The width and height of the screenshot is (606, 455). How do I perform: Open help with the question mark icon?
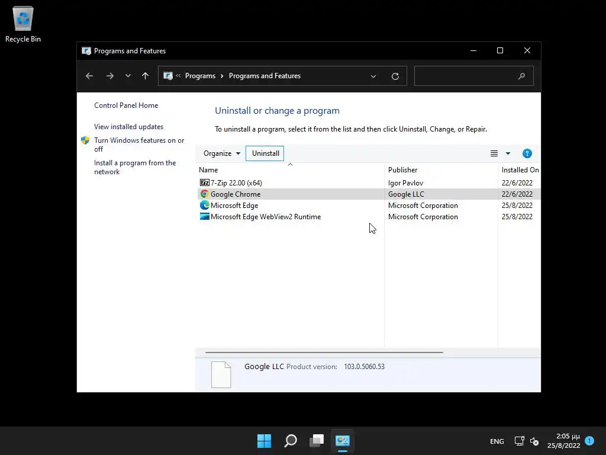pos(527,153)
